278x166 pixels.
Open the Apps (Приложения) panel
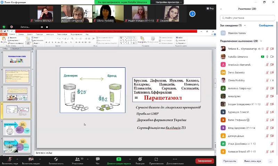pyautogui.click(x=156, y=159)
